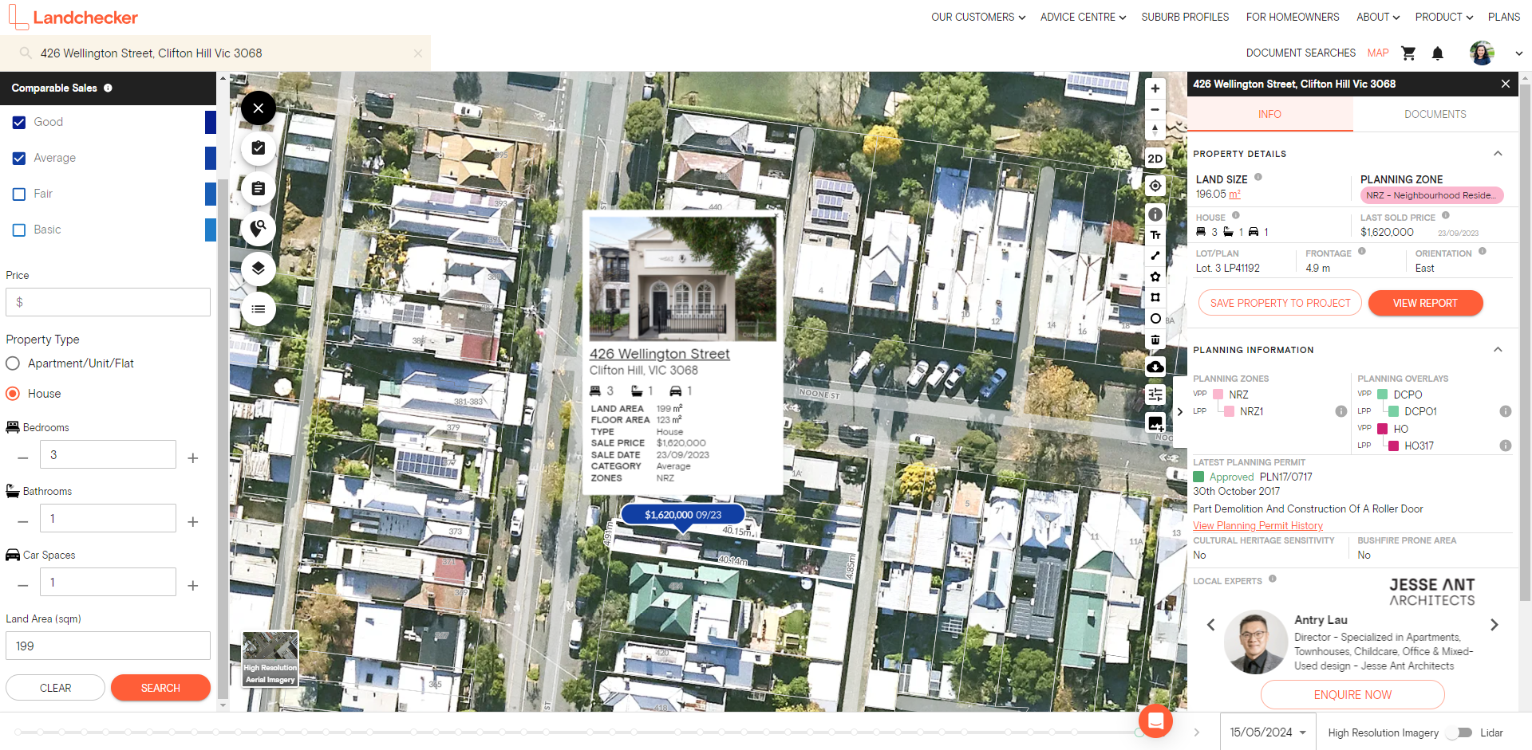
Task: Open the 15/05/2024 imagery date dropdown
Action: tap(1268, 732)
